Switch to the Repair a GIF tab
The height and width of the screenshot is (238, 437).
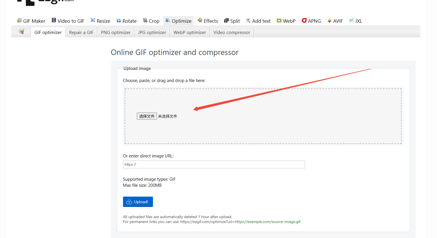point(81,32)
